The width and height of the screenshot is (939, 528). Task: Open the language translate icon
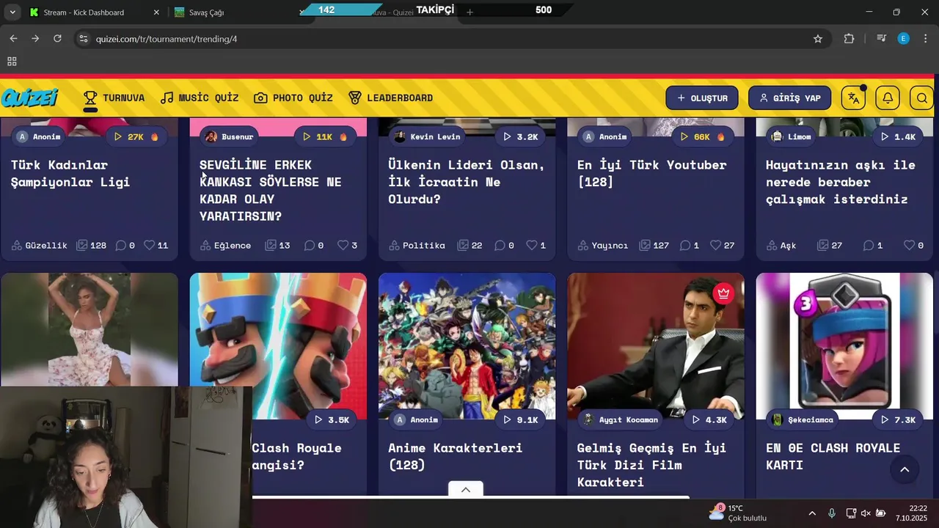[x=853, y=98]
